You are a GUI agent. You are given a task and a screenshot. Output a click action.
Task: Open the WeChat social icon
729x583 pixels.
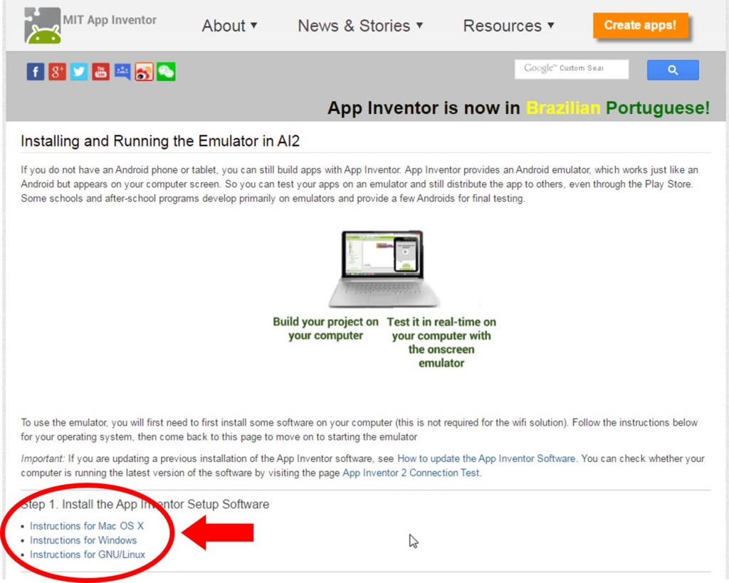point(166,72)
